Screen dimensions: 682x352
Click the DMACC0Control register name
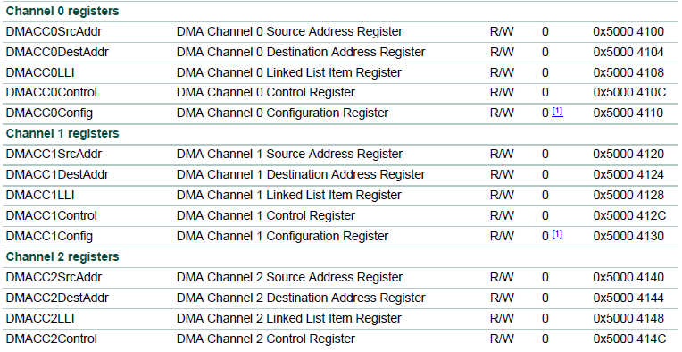click(x=51, y=93)
